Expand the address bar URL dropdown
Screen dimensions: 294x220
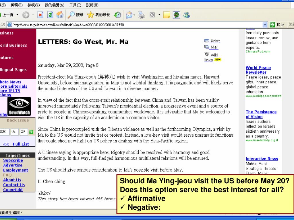click(x=265, y=25)
